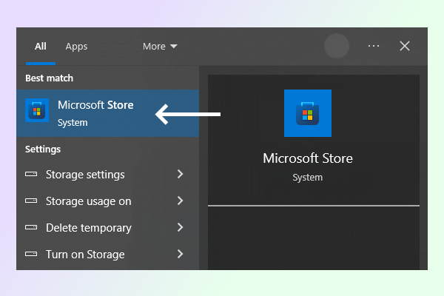Open the three-dot options menu
The width and height of the screenshot is (444, 296).
[374, 46]
